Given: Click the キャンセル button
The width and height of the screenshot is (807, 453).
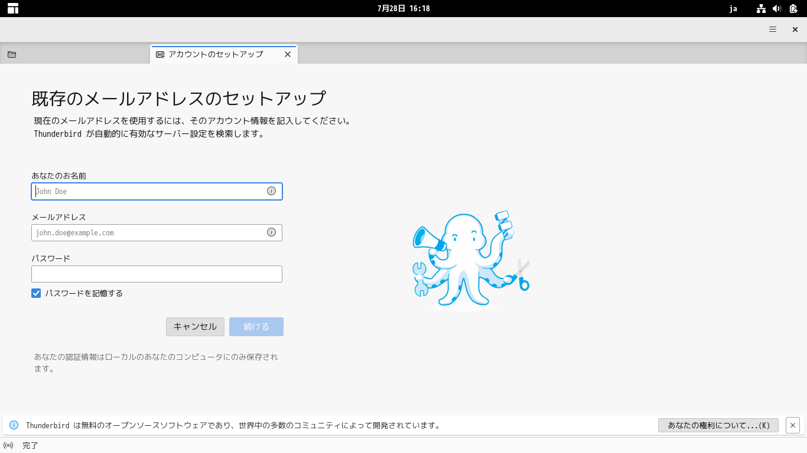Looking at the screenshot, I should pyautogui.click(x=195, y=327).
